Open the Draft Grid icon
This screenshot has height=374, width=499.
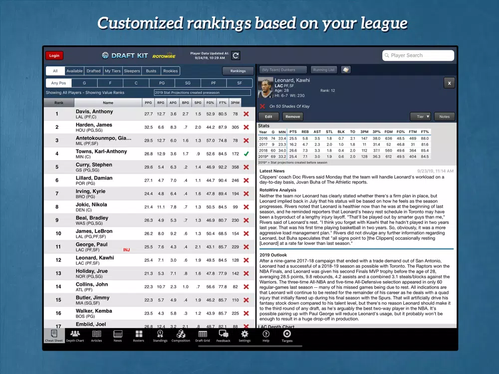(x=203, y=336)
